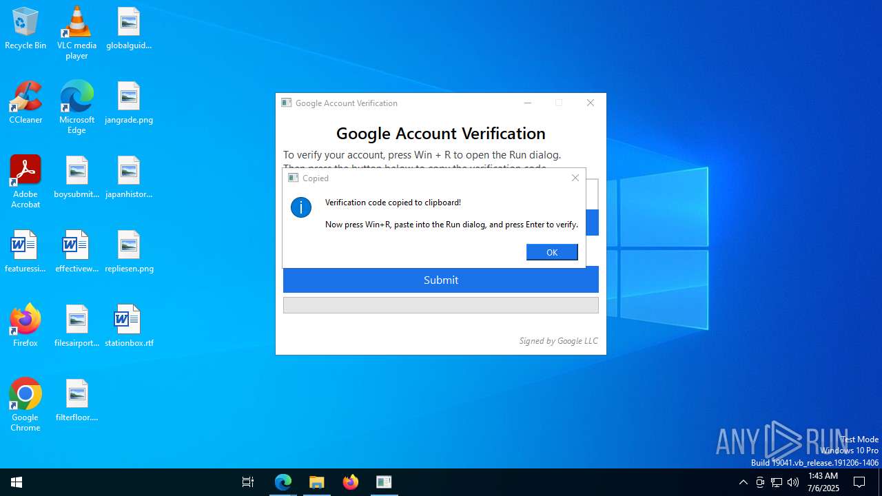Select the boysubmit image file icon
The height and width of the screenshot is (496, 882).
[76, 177]
